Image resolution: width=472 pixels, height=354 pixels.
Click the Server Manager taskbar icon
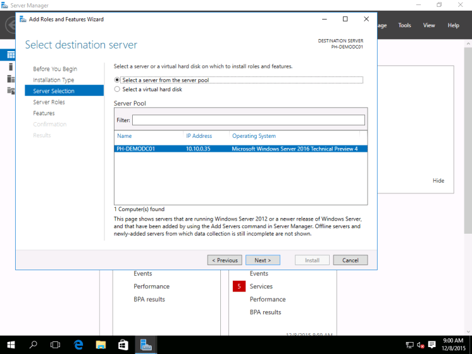(147, 345)
